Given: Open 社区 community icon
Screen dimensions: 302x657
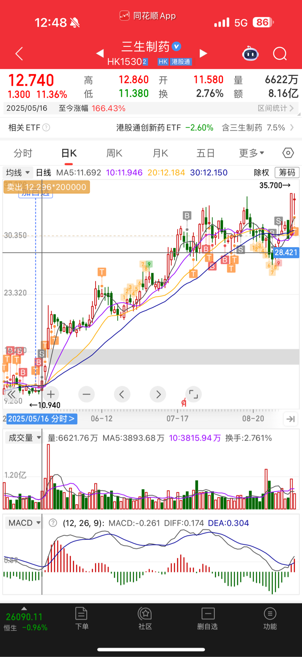Looking at the screenshot, I should (x=145, y=618).
